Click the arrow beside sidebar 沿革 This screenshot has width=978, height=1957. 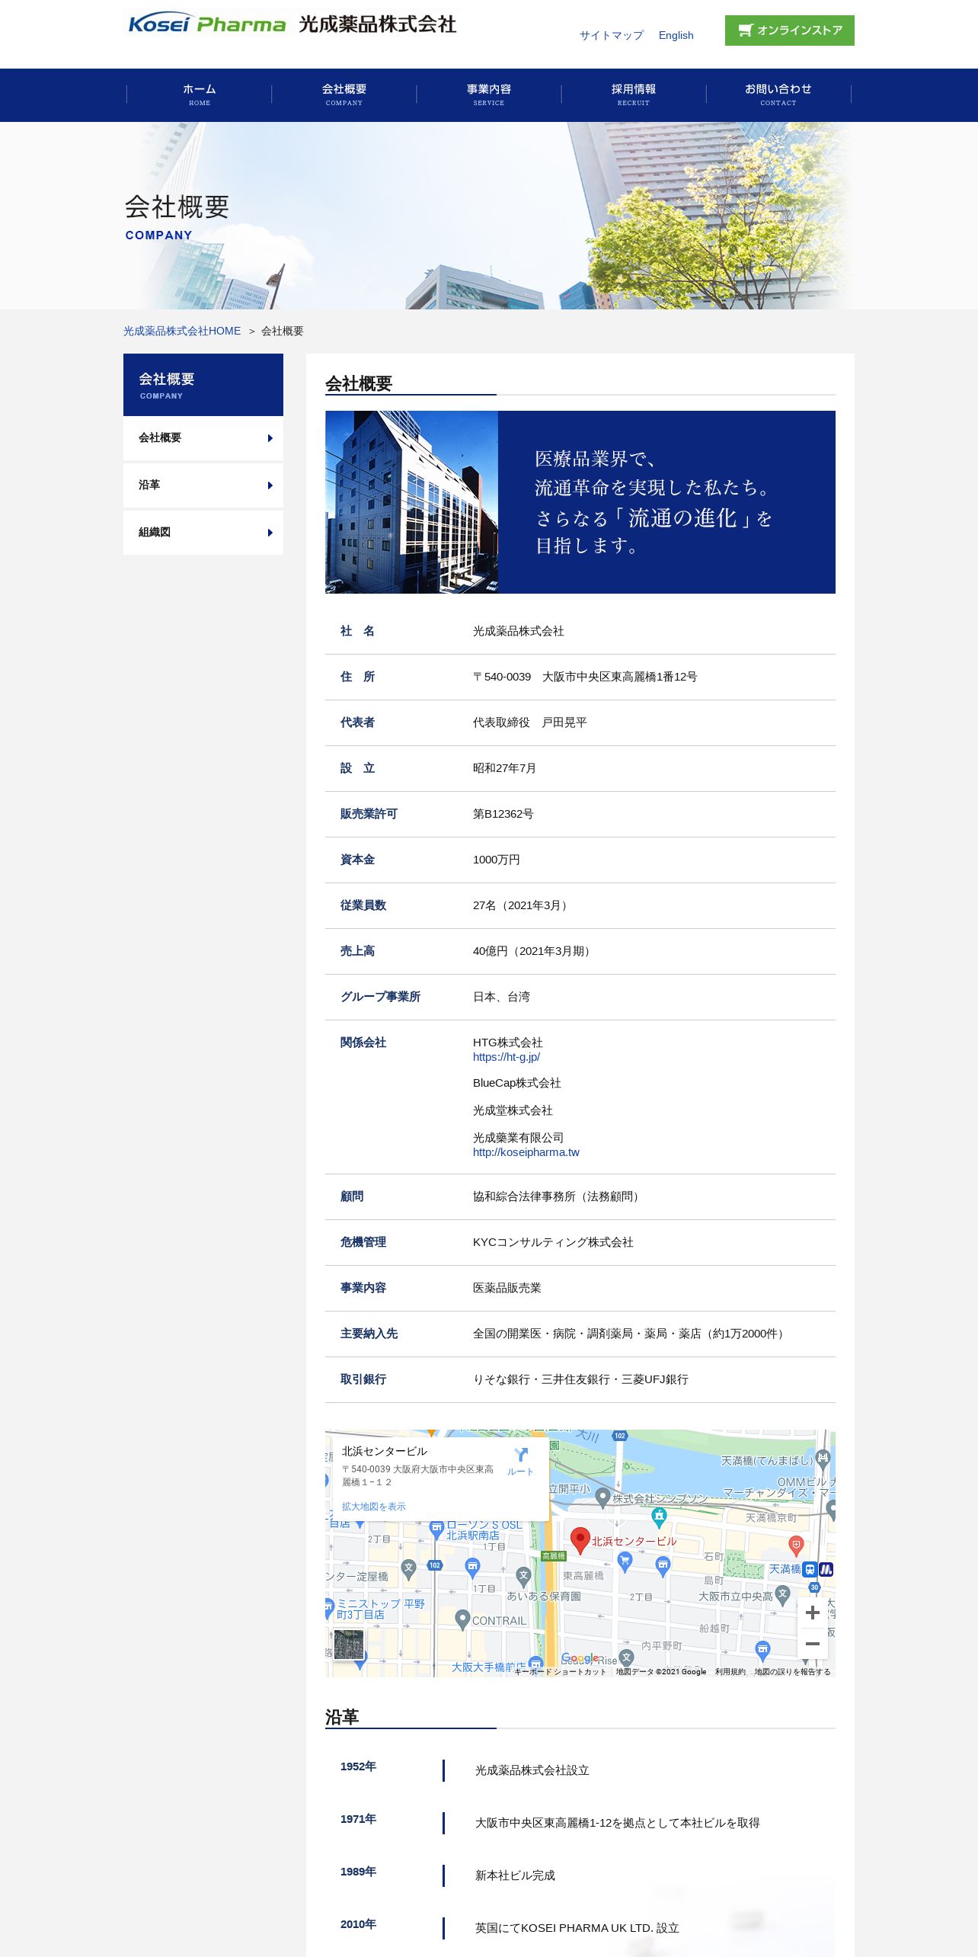pos(270,485)
